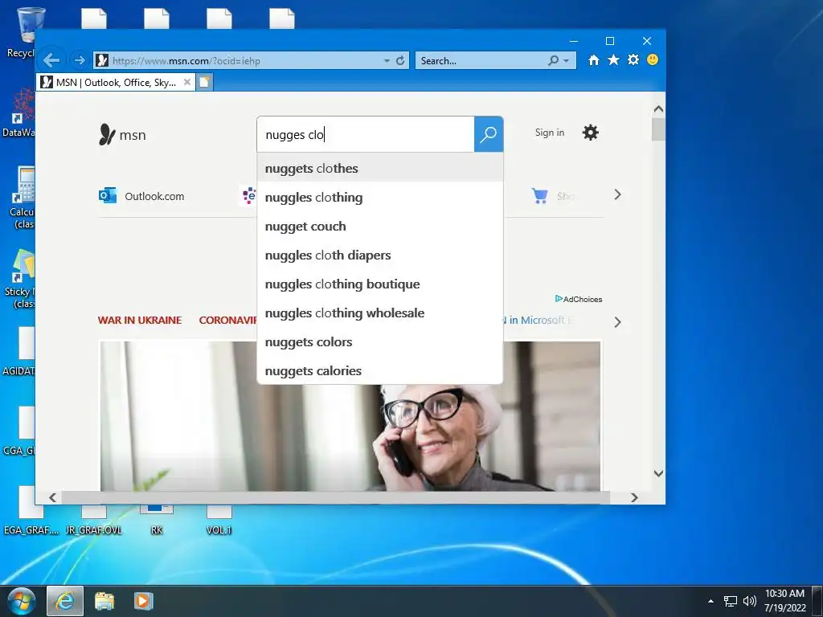Image resolution: width=823 pixels, height=617 pixels.
Task: Choose suggestion "nuggets clothes"
Action: tap(380, 169)
